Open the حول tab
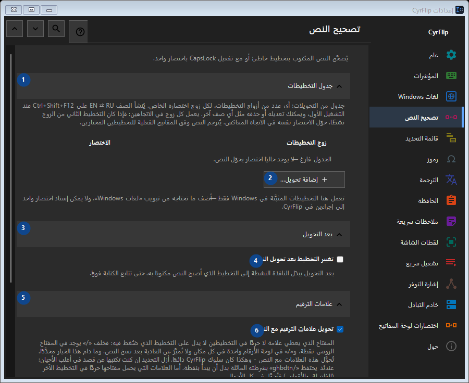 tap(417, 346)
